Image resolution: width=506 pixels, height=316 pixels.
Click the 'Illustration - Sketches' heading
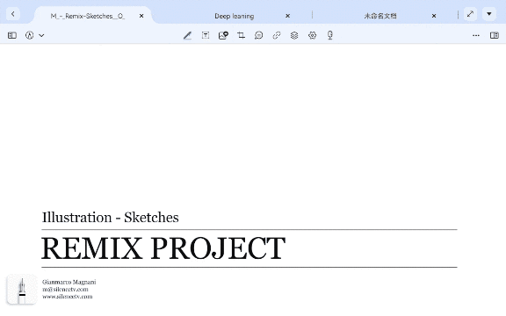tap(111, 218)
